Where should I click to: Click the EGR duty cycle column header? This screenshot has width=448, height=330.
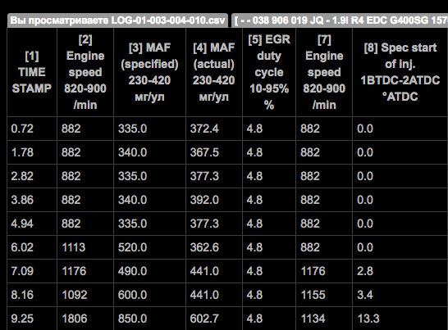(x=269, y=72)
